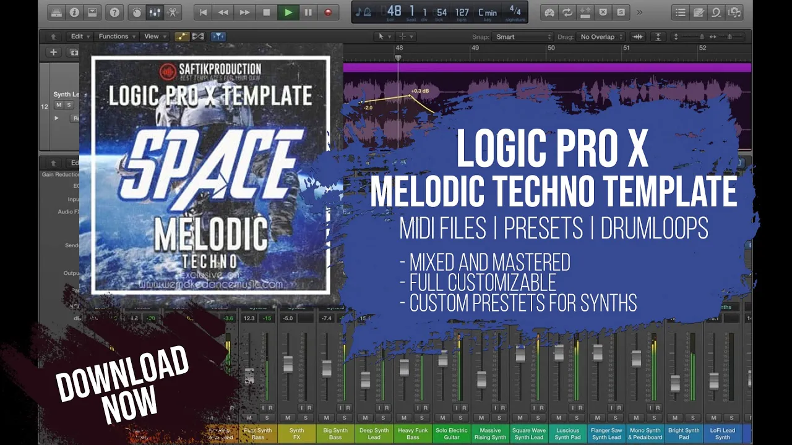The image size is (792, 445).
Task: Toggle Show Automation button
Action: (182, 36)
